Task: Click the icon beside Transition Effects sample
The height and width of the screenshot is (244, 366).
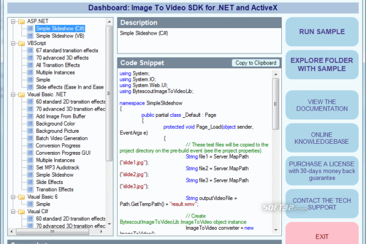Action: (x=30, y=189)
